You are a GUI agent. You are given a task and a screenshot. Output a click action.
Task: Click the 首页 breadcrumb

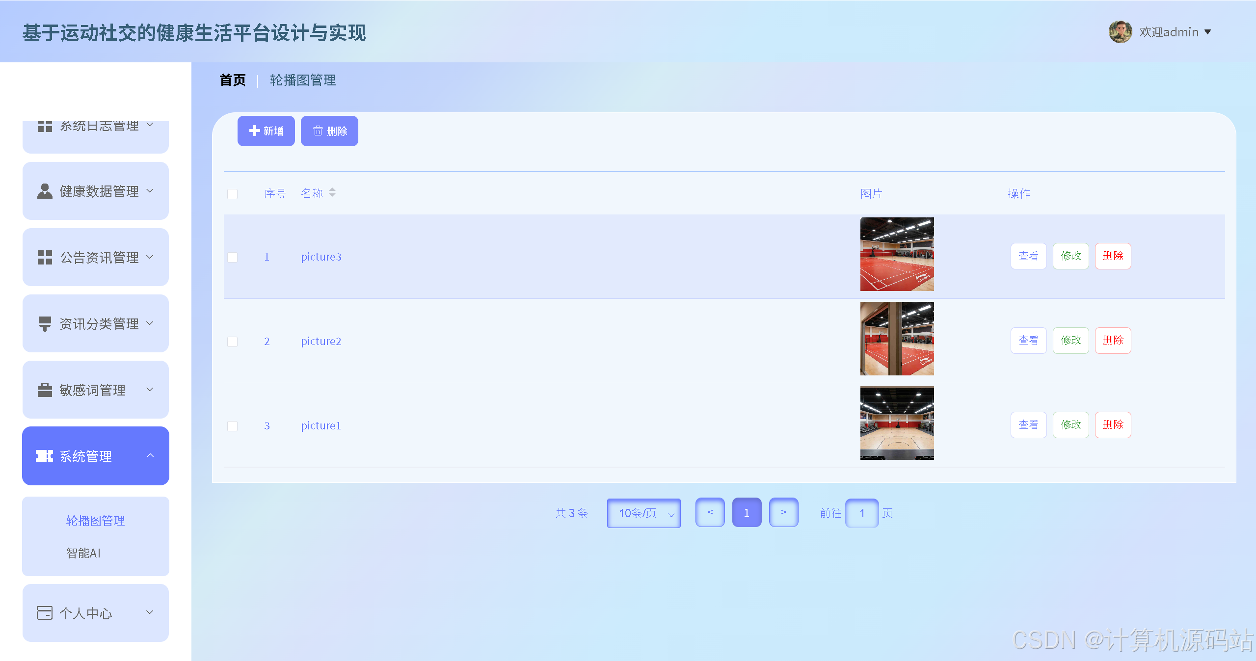point(233,80)
